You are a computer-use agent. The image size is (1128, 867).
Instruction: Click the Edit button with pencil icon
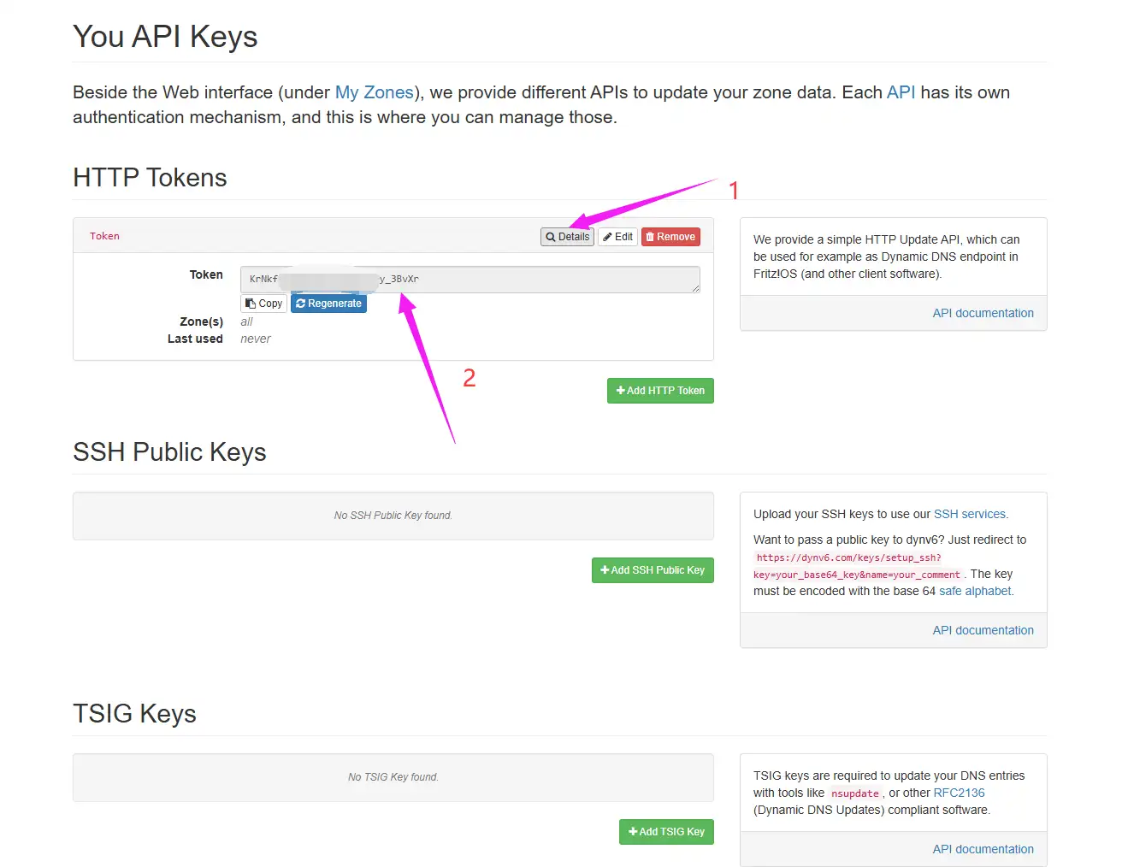(x=617, y=237)
